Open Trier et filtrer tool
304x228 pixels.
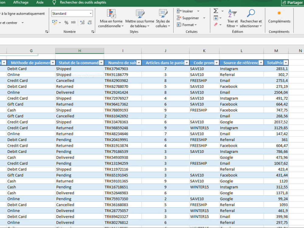coord(232,19)
